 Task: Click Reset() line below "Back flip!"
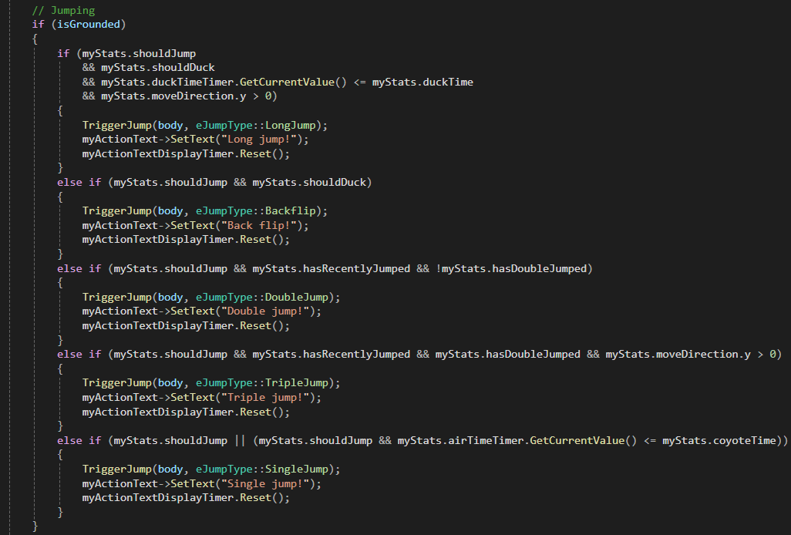[x=186, y=240]
